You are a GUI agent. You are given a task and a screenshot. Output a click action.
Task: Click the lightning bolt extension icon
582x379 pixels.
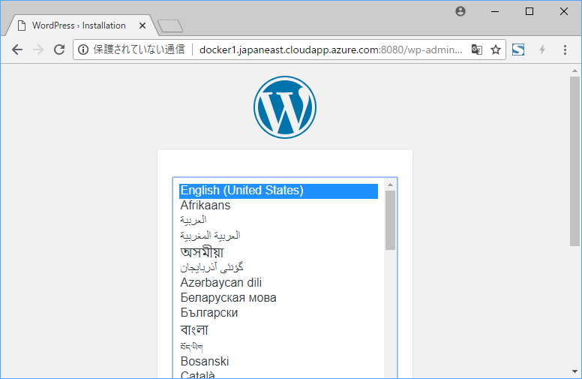coord(542,50)
